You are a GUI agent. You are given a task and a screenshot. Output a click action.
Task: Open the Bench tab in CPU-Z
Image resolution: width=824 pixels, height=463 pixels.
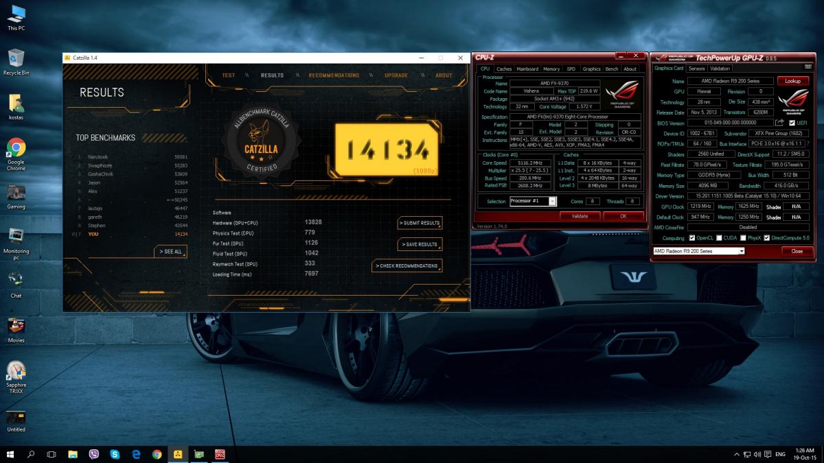(611, 69)
